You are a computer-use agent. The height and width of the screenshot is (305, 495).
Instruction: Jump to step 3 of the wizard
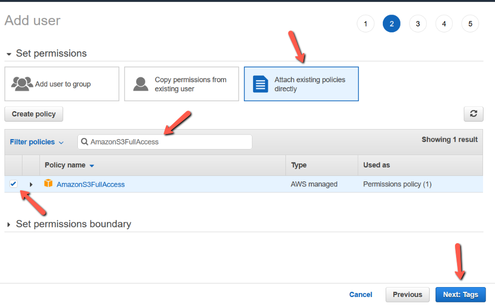tap(418, 23)
